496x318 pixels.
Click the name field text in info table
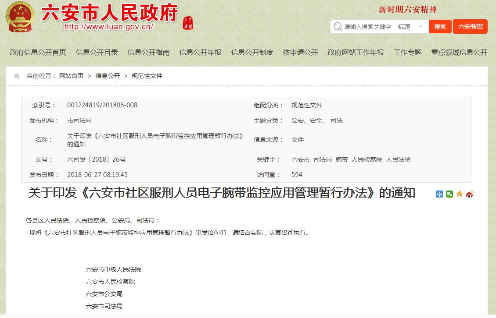tap(155, 140)
